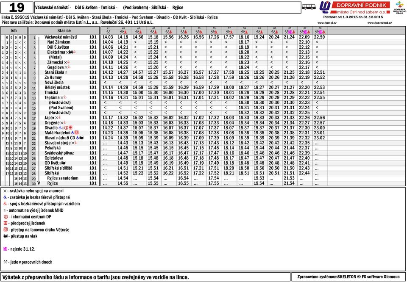Click the 22.44 time in the Sibiřská row
407x282 pixels.
click(x=304, y=173)
